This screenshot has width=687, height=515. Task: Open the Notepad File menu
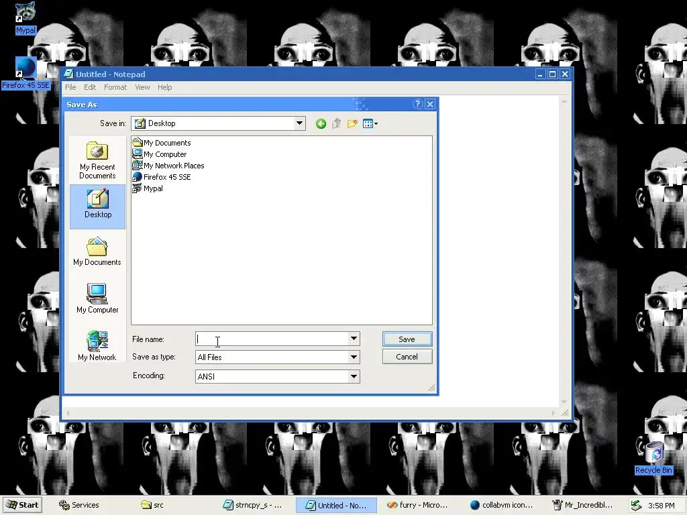[70, 87]
